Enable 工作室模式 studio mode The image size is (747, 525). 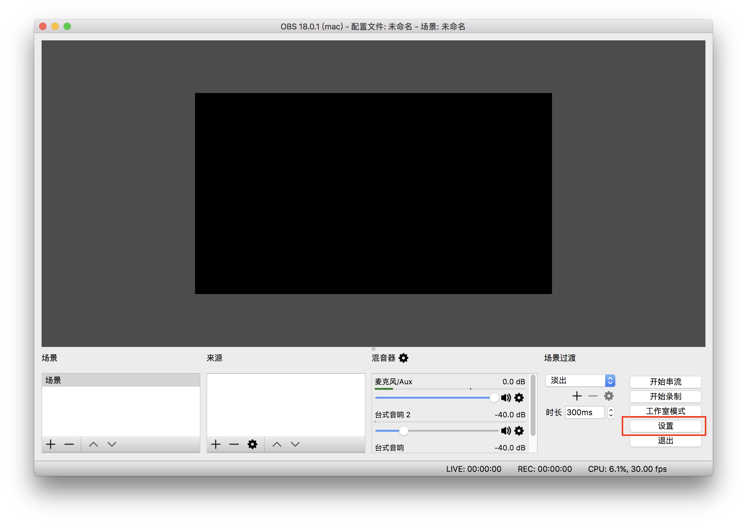[665, 411]
